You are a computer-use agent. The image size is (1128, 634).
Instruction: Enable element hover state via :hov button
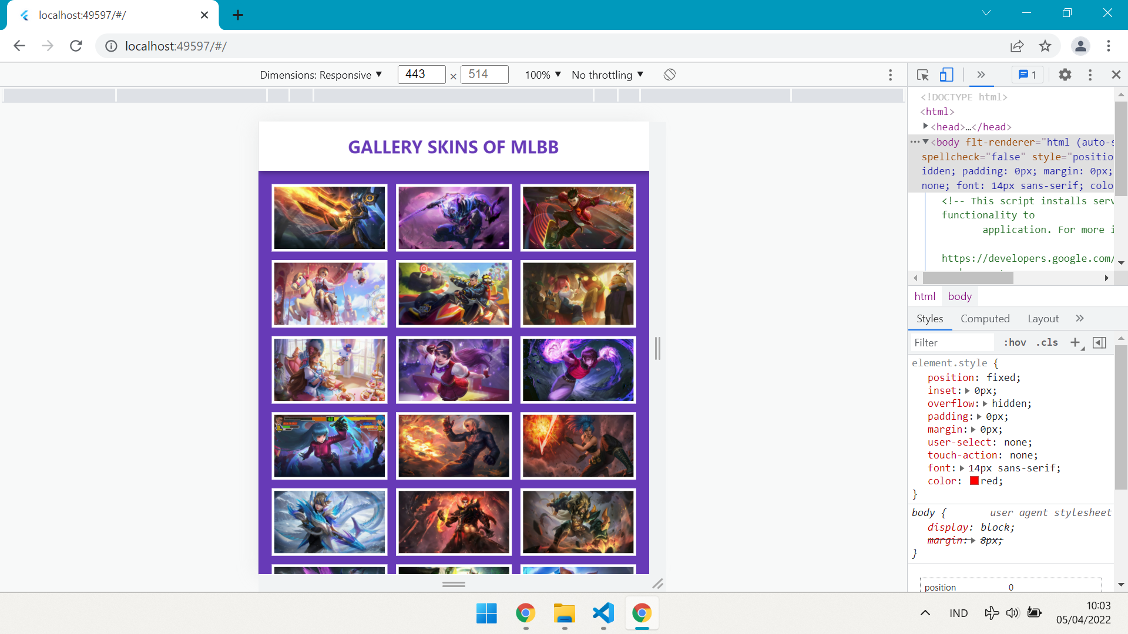(x=1015, y=342)
